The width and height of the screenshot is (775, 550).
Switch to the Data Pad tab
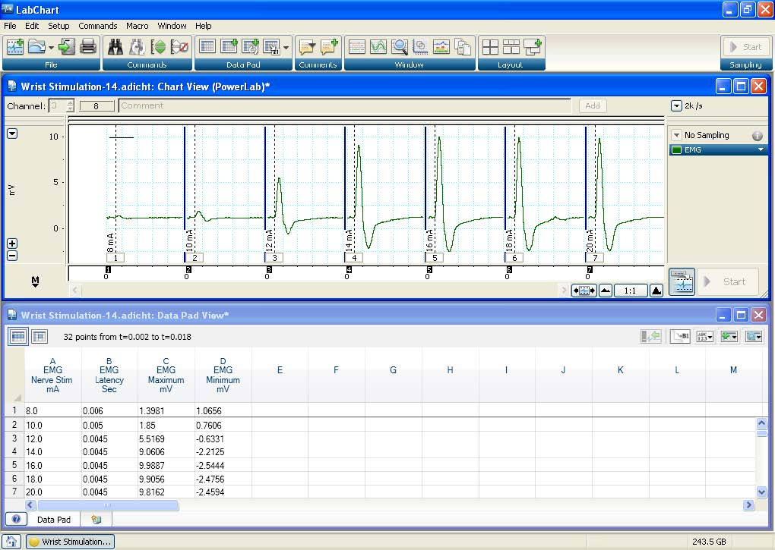(53, 519)
